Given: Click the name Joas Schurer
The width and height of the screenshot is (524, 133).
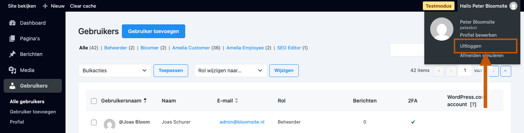Looking at the screenshot, I should [x=176, y=122].
